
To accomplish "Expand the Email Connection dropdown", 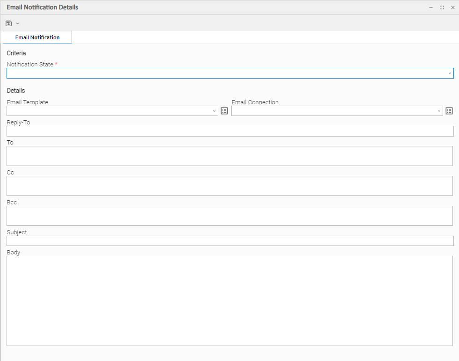I will click(x=439, y=111).
